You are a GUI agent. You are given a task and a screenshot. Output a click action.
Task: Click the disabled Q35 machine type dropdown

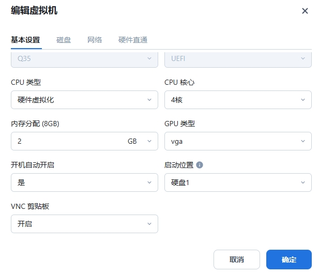pyautogui.click(x=84, y=58)
